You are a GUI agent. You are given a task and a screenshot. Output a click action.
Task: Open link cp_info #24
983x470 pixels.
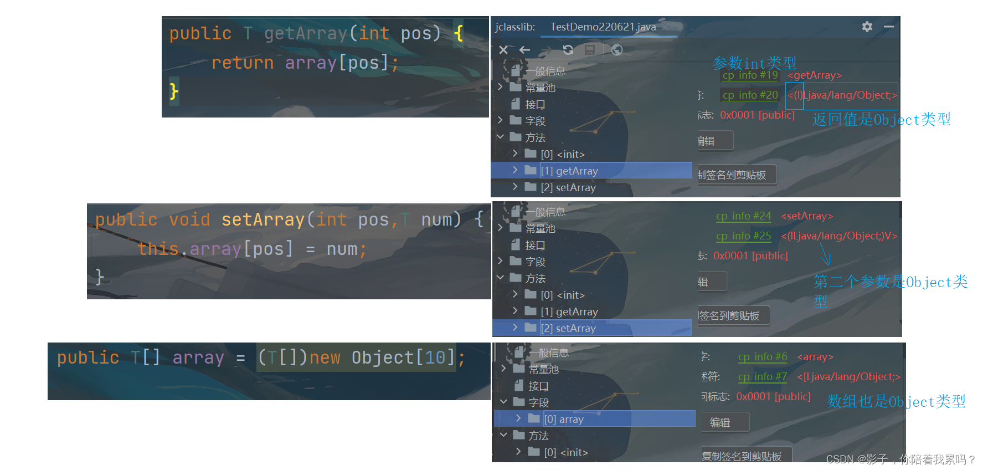click(x=743, y=216)
